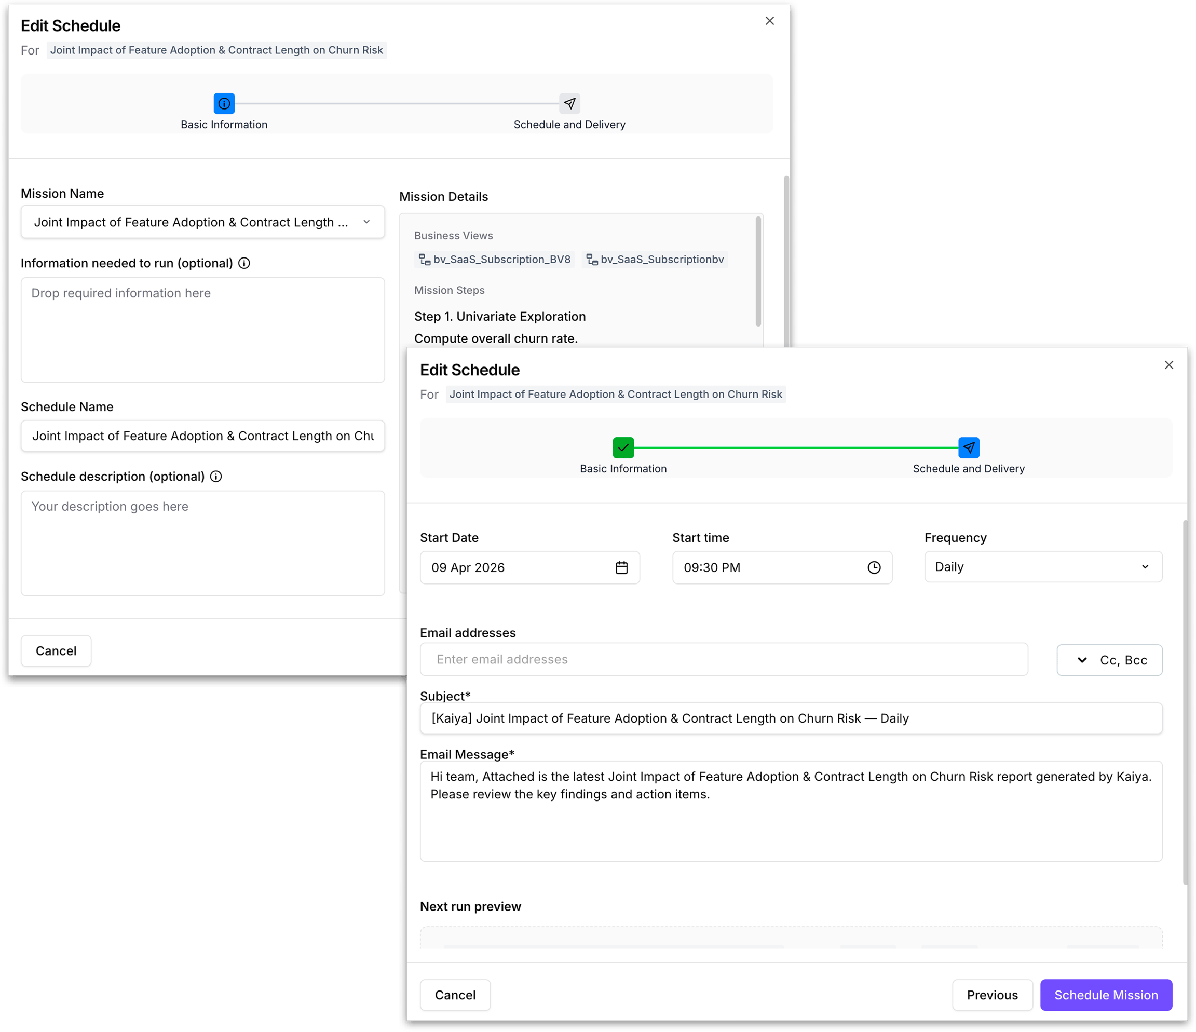Click the Mission Details vertical scrollbar

(x=758, y=272)
